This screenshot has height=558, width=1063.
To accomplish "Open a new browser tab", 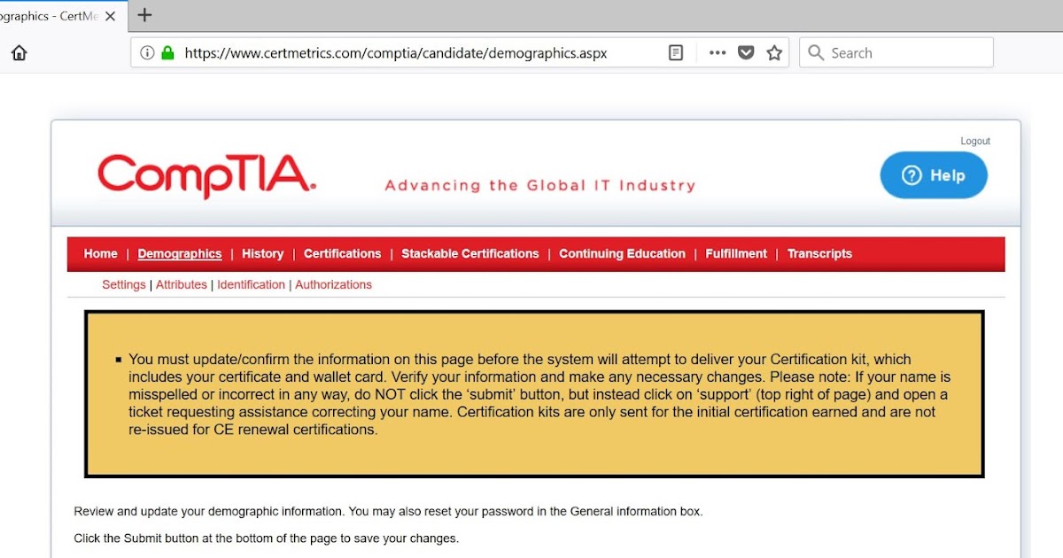I will coord(144,15).
